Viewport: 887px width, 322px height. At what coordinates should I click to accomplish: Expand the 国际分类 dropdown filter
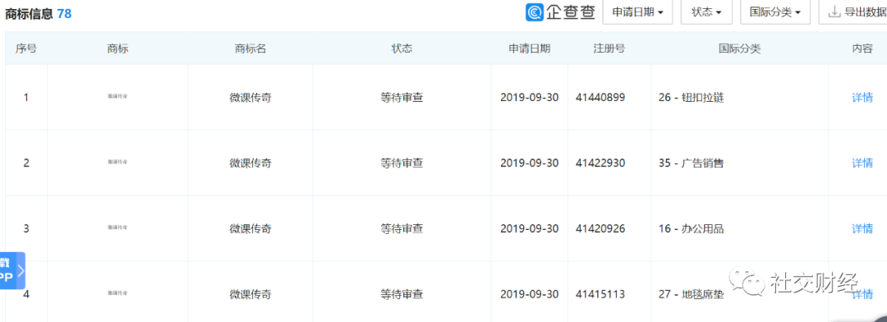(x=775, y=11)
